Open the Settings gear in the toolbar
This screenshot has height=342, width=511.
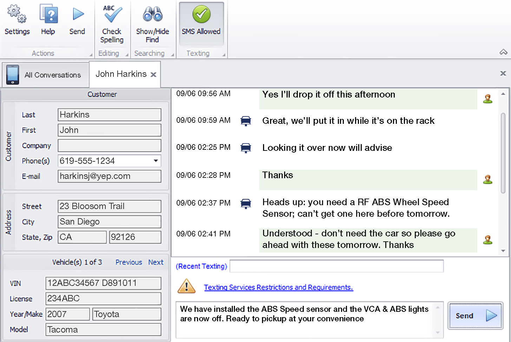pyautogui.click(x=17, y=16)
